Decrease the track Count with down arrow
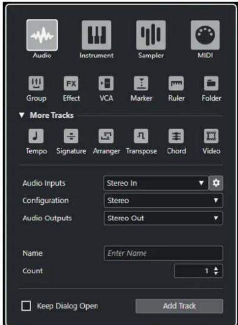The width and height of the screenshot is (238, 325). coord(216,273)
